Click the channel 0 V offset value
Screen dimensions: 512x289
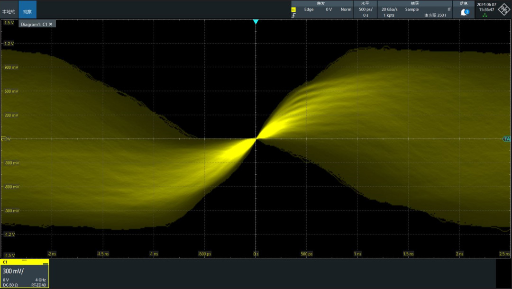[x=6, y=280]
